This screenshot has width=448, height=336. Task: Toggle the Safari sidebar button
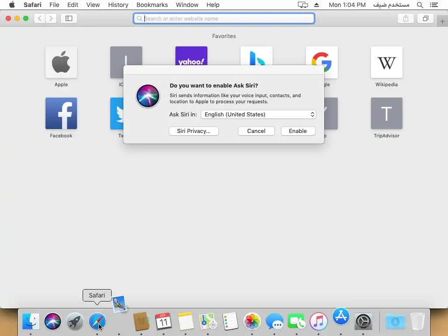pos(69,18)
